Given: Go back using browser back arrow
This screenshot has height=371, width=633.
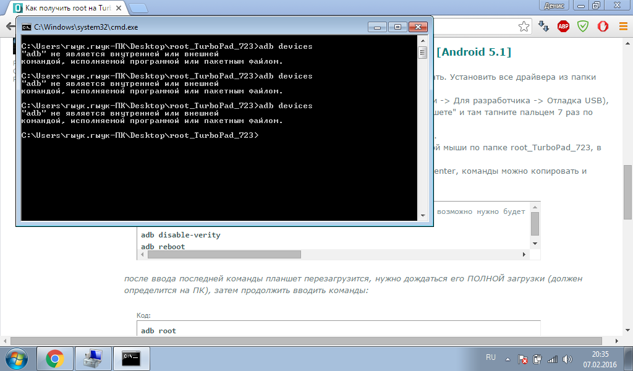Looking at the screenshot, I should point(10,27).
